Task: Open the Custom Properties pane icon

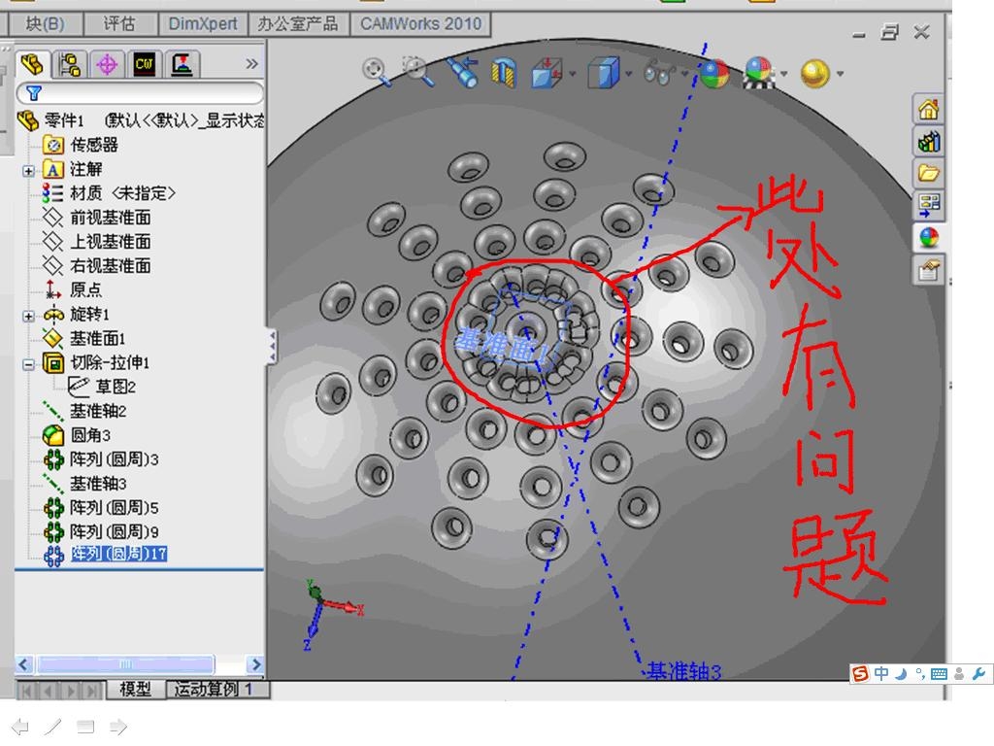Action: [x=929, y=271]
